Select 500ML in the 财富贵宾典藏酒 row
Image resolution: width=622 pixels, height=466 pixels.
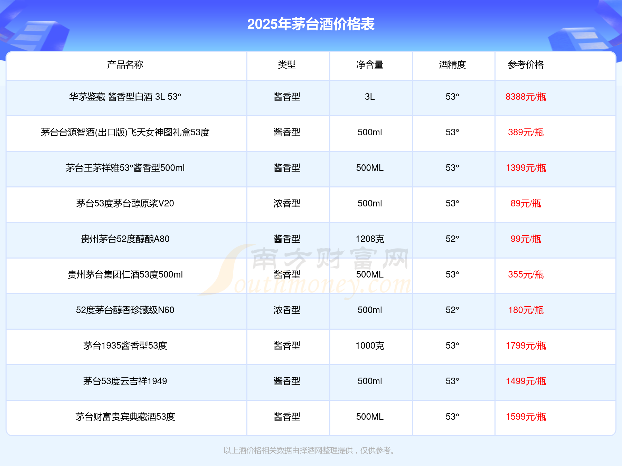click(370, 417)
